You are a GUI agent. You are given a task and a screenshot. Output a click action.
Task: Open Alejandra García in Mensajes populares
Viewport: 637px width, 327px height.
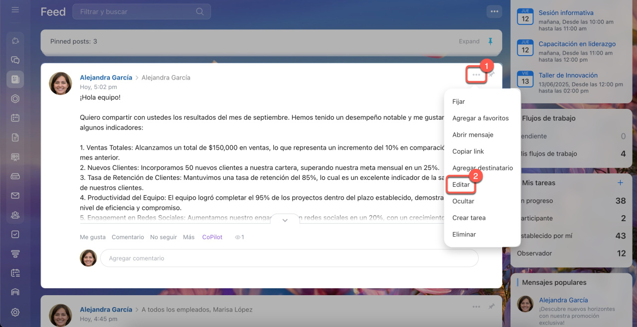click(x=563, y=300)
